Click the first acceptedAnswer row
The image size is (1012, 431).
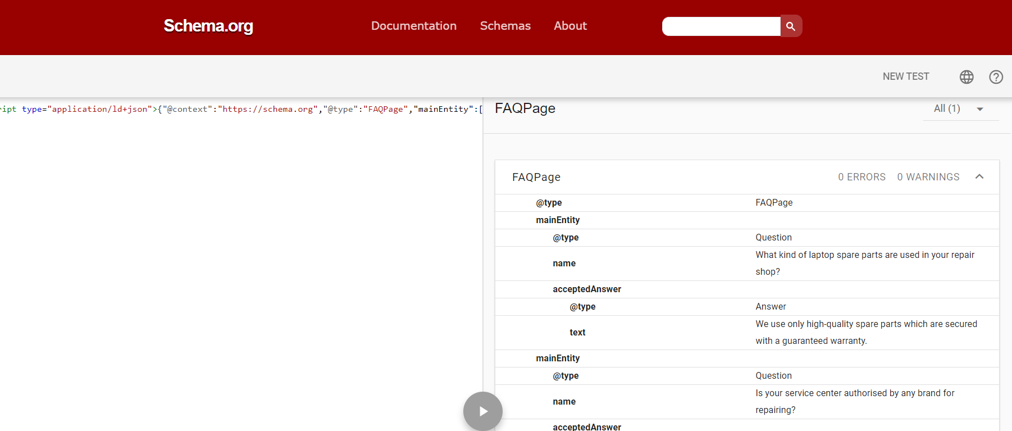[747, 289]
